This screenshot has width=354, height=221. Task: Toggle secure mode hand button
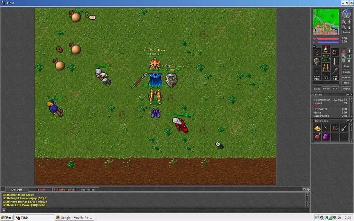(349, 61)
